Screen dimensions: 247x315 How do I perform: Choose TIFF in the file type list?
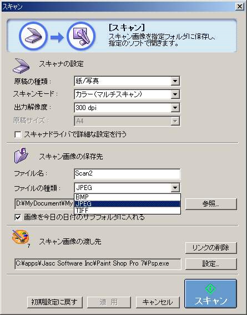pos(128,211)
